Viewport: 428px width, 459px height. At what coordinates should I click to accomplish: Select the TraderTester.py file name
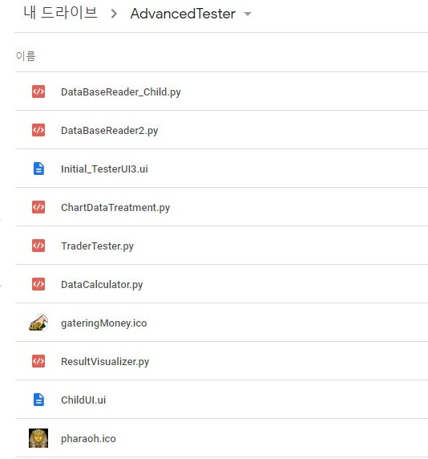(x=97, y=246)
